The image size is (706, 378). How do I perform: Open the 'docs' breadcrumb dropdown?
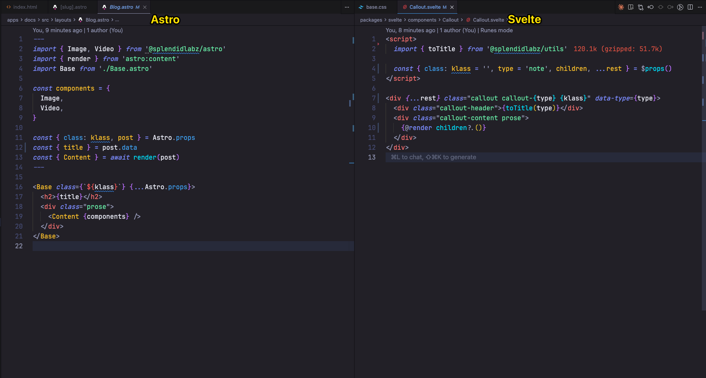pyautogui.click(x=30, y=20)
